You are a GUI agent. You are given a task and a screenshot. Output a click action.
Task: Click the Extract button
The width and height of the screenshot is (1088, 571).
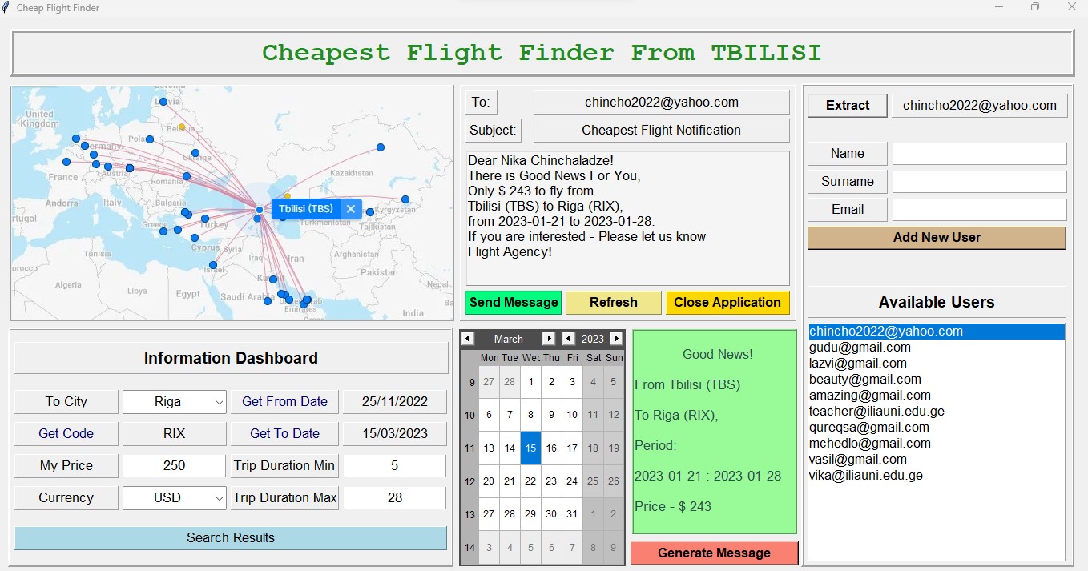[x=847, y=104]
